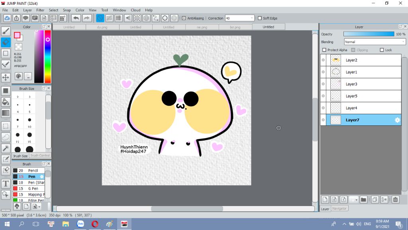Enable the Soft Edge checkbox
The image size is (408, 230).
point(260,18)
